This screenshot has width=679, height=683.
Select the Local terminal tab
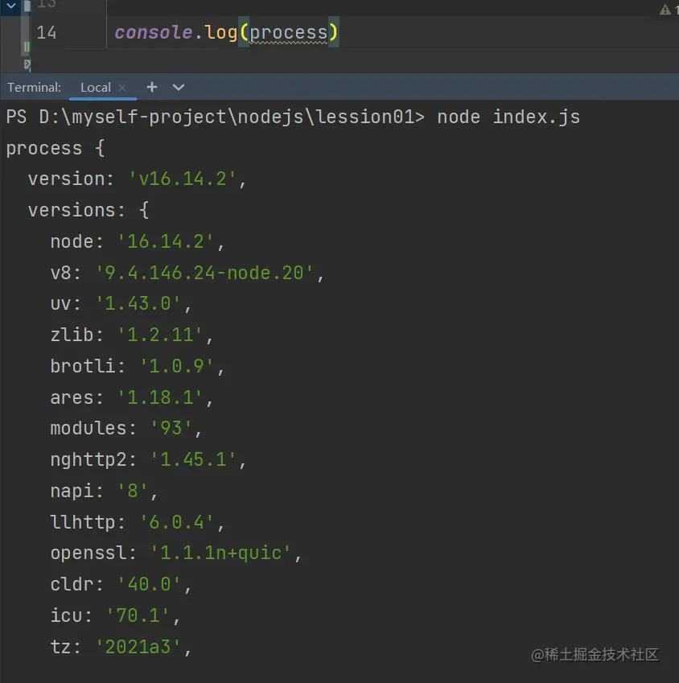click(x=96, y=88)
